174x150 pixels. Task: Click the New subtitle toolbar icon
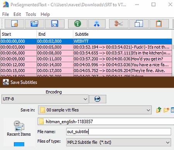pyautogui.click(x=14, y=24)
